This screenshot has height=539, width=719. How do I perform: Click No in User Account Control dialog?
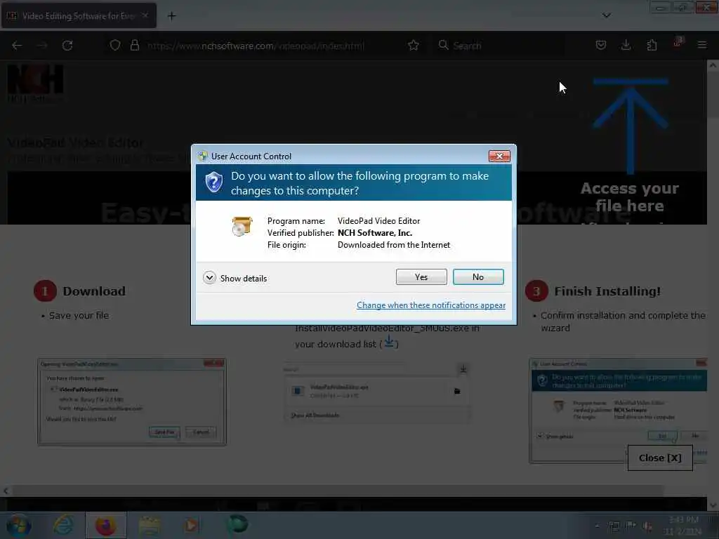point(477,277)
